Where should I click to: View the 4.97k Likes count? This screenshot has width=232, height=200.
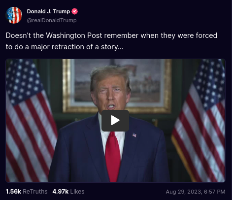click(x=61, y=192)
